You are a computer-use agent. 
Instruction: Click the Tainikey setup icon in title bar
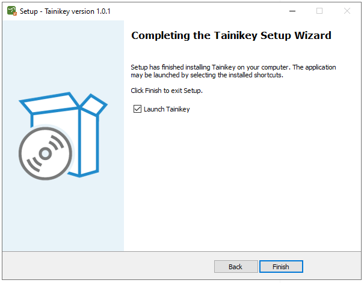11,11
